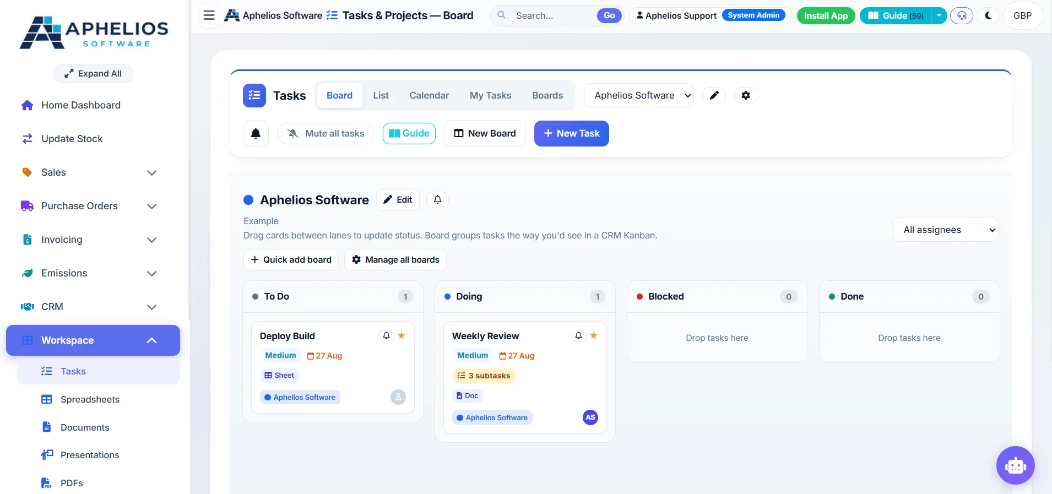Toggle the star on Deploy Build card
This screenshot has height=494, width=1052.
(x=402, y=335)
